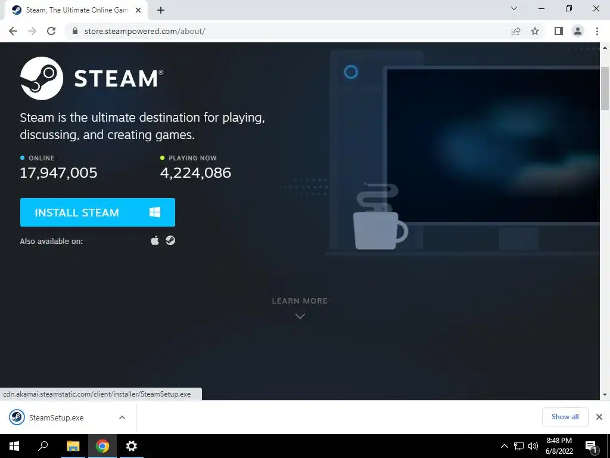
Task: Click the share this page icon
Action: point(516,31)
